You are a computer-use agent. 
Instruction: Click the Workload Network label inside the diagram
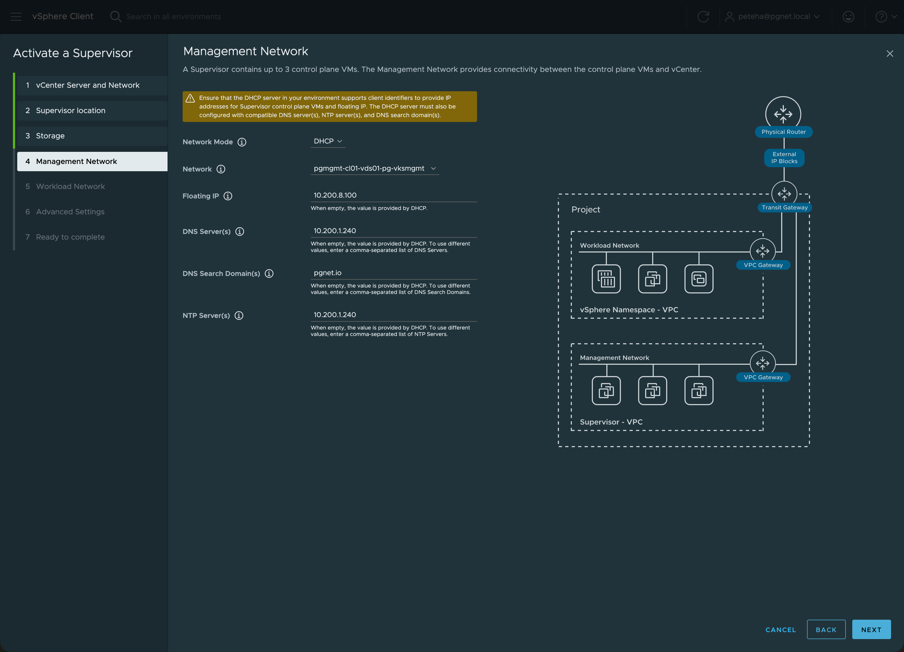609,246
